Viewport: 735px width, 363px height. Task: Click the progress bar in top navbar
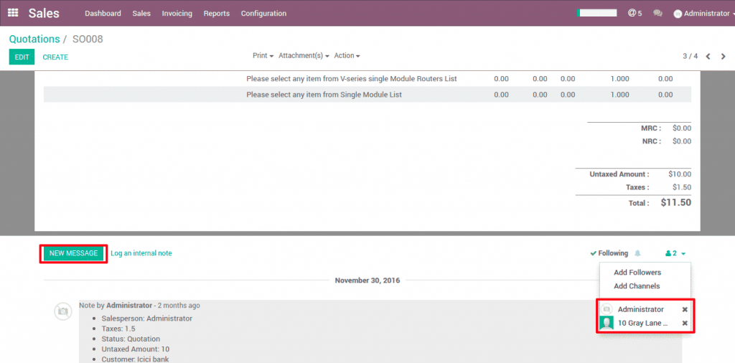pyautogui.click(x=596, y=13)
